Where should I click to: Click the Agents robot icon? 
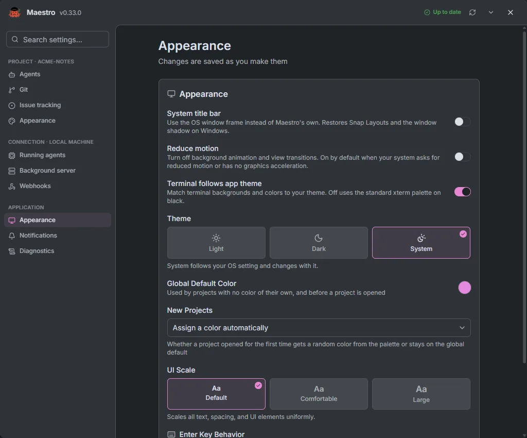(12, 74)
